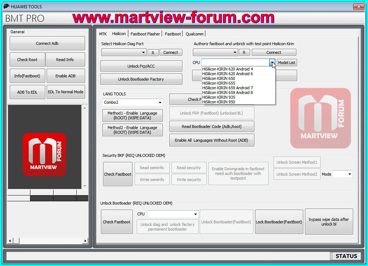Viewport: 368px width, 266px height.
Task: Click the STATUS label in status bar
Action: 346,256
